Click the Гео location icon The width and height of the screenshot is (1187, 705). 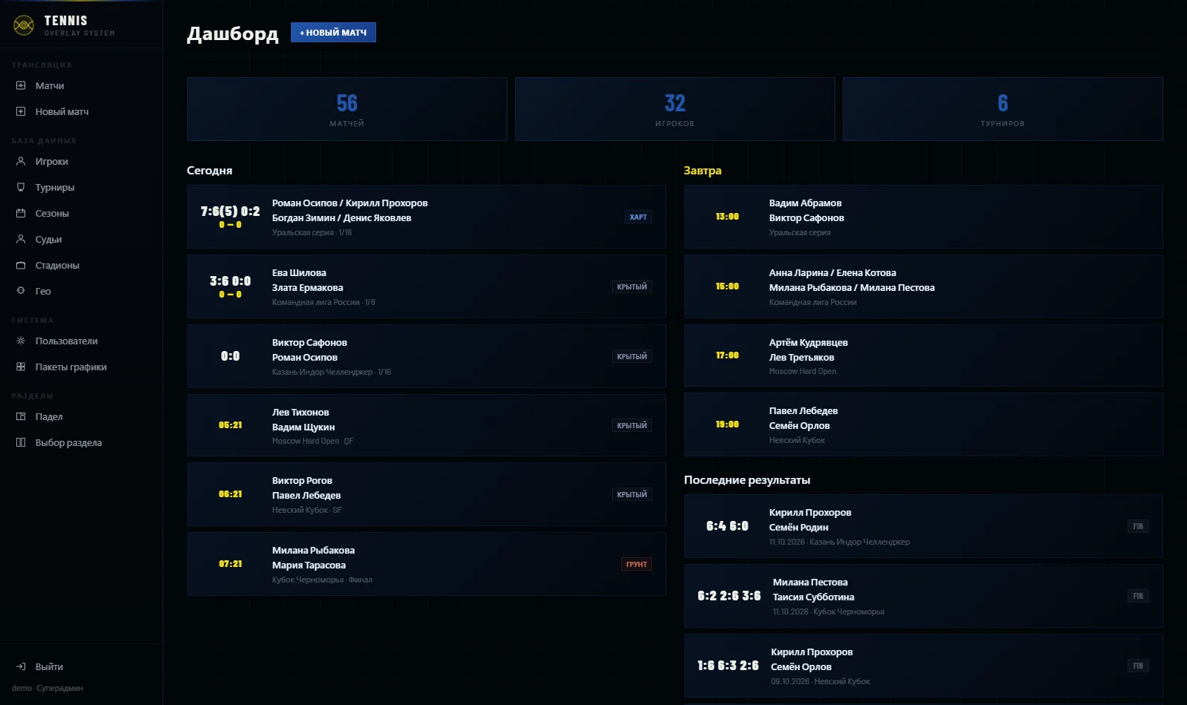tap(21, 291)
